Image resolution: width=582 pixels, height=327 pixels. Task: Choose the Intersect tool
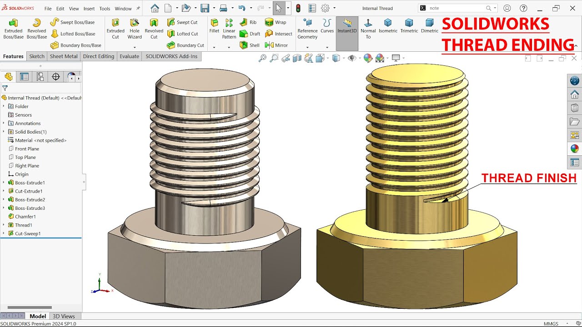pos(279,34)
